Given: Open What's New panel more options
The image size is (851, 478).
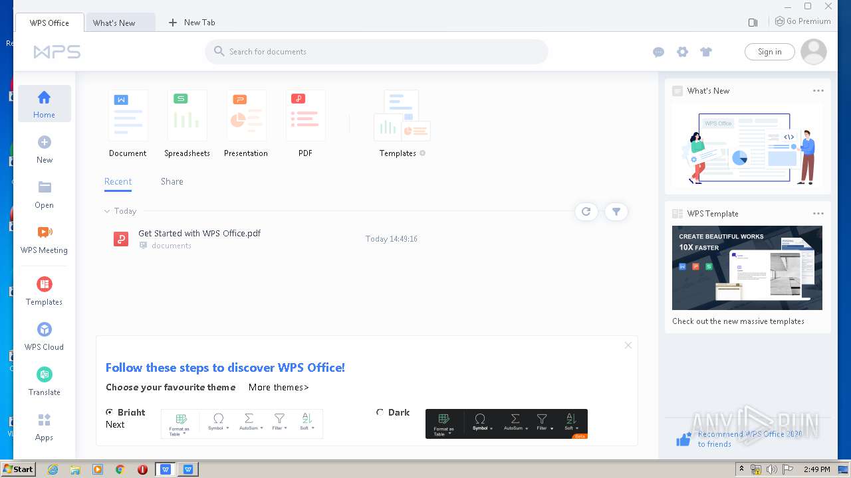Looking at the screenshot, I should (x=818, y=91).
